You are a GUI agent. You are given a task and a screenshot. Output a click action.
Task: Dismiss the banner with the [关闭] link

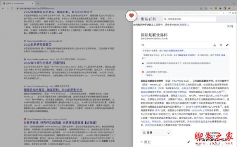(229, 26)
